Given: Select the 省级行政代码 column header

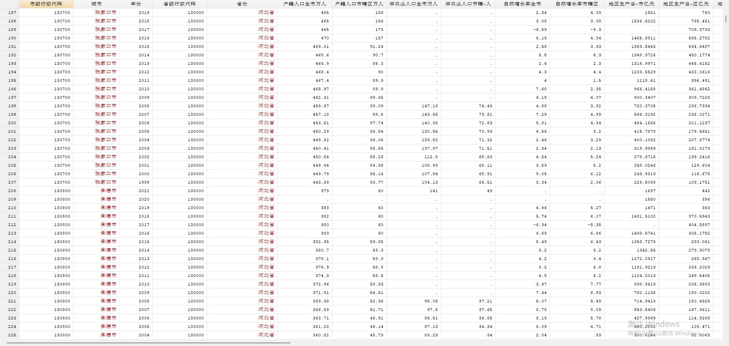Looking at the screenshot, I should click(180, 4).
